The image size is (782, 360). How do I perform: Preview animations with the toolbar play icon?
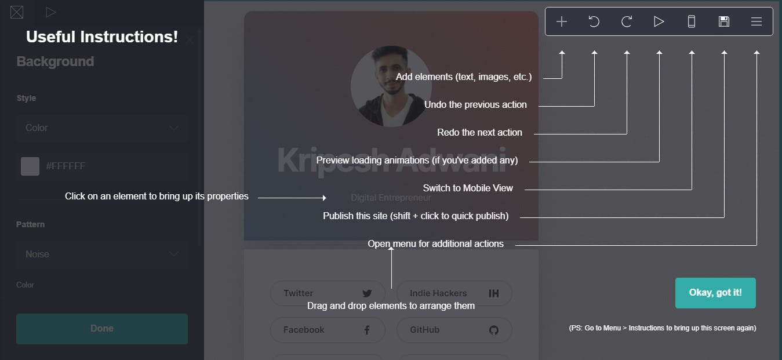pos(659,22)
